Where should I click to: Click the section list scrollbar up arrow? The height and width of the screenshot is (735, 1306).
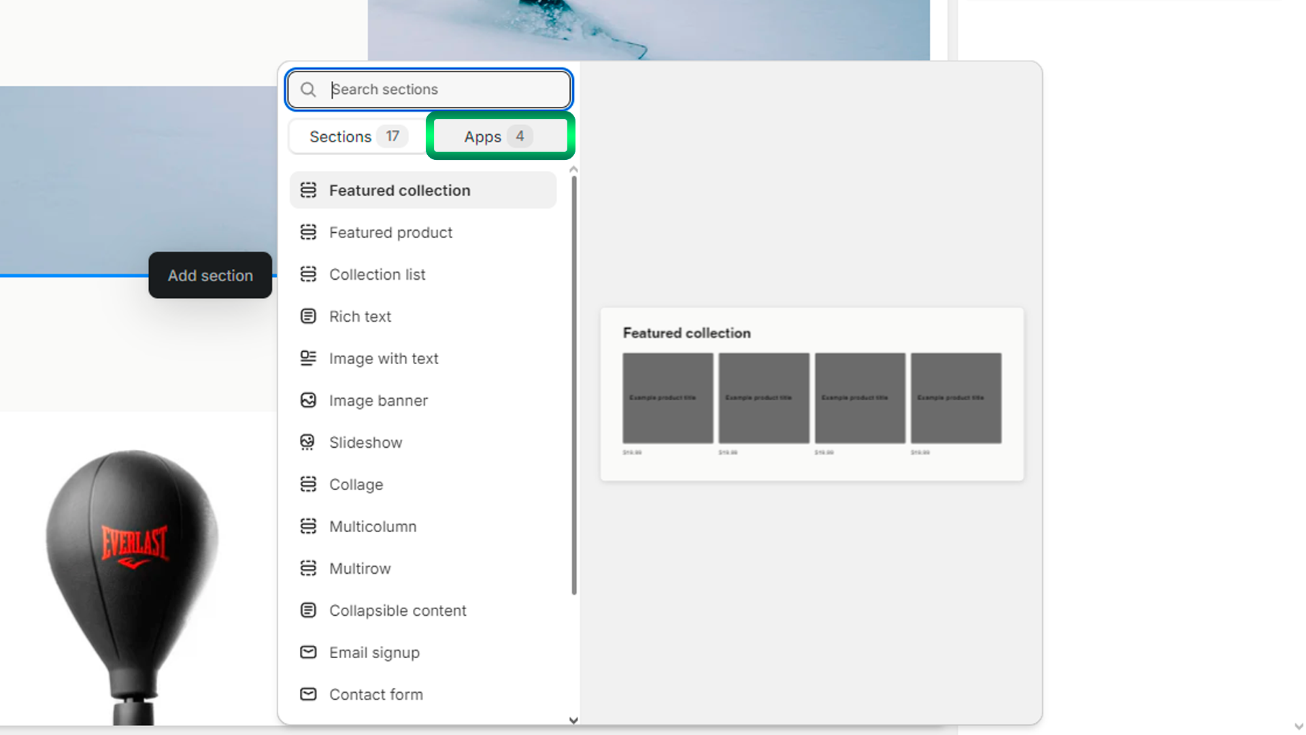pos(573,169)
